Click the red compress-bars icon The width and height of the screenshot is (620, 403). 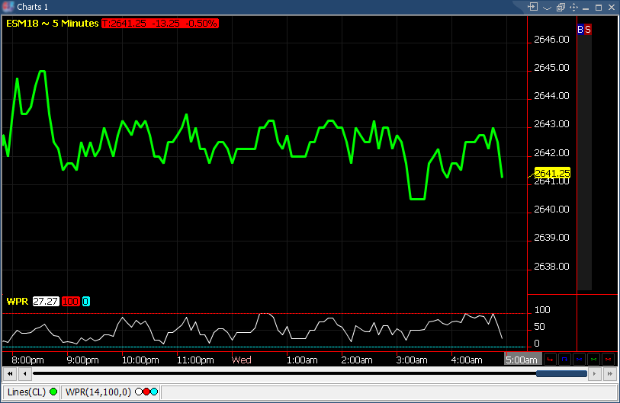pyautogui.click(x=608, y=359)
